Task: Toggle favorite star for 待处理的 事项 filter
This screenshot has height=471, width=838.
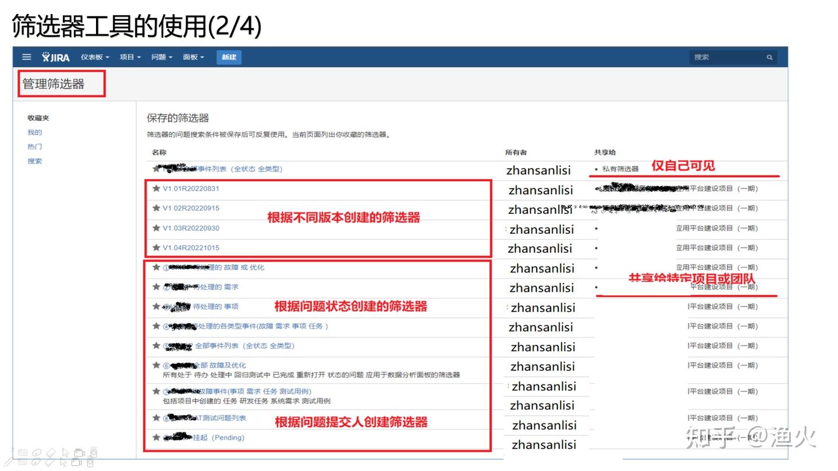Action: (156, 306)
